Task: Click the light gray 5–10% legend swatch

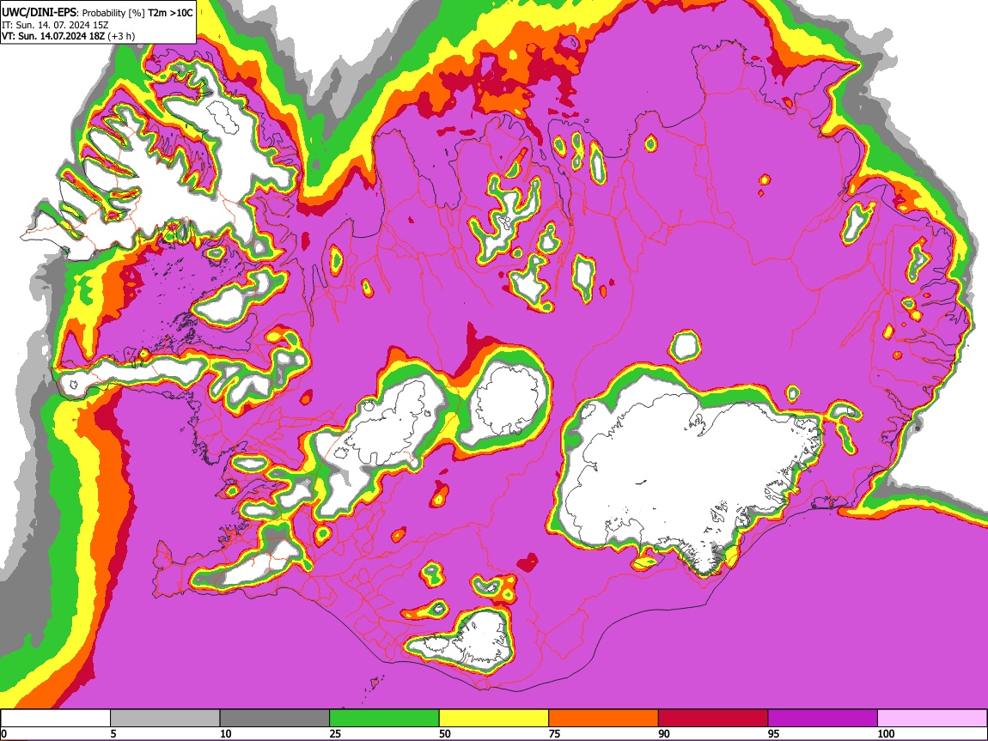Action: pos(165,718)
